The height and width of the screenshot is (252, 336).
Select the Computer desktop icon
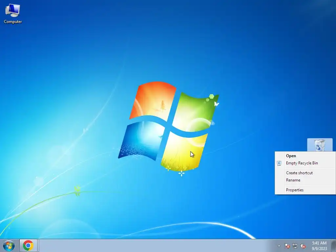click(x=13, y=14)
